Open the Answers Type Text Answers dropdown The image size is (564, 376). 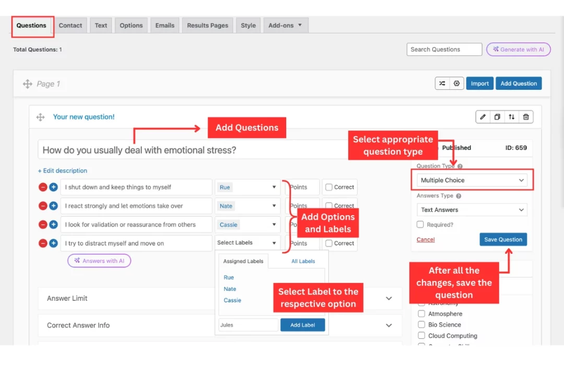pyautogui.click(x=472, y=210)
